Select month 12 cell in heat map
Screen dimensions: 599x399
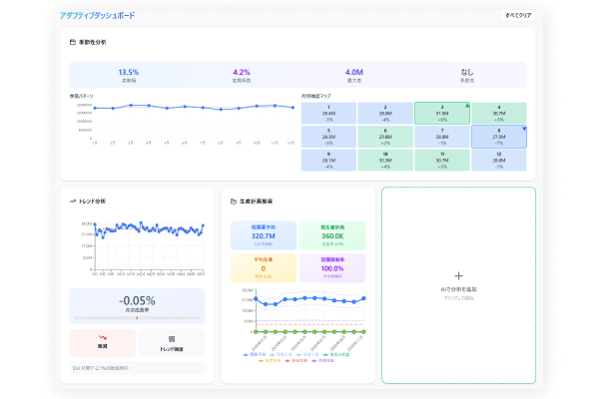(x=498, y=161)
